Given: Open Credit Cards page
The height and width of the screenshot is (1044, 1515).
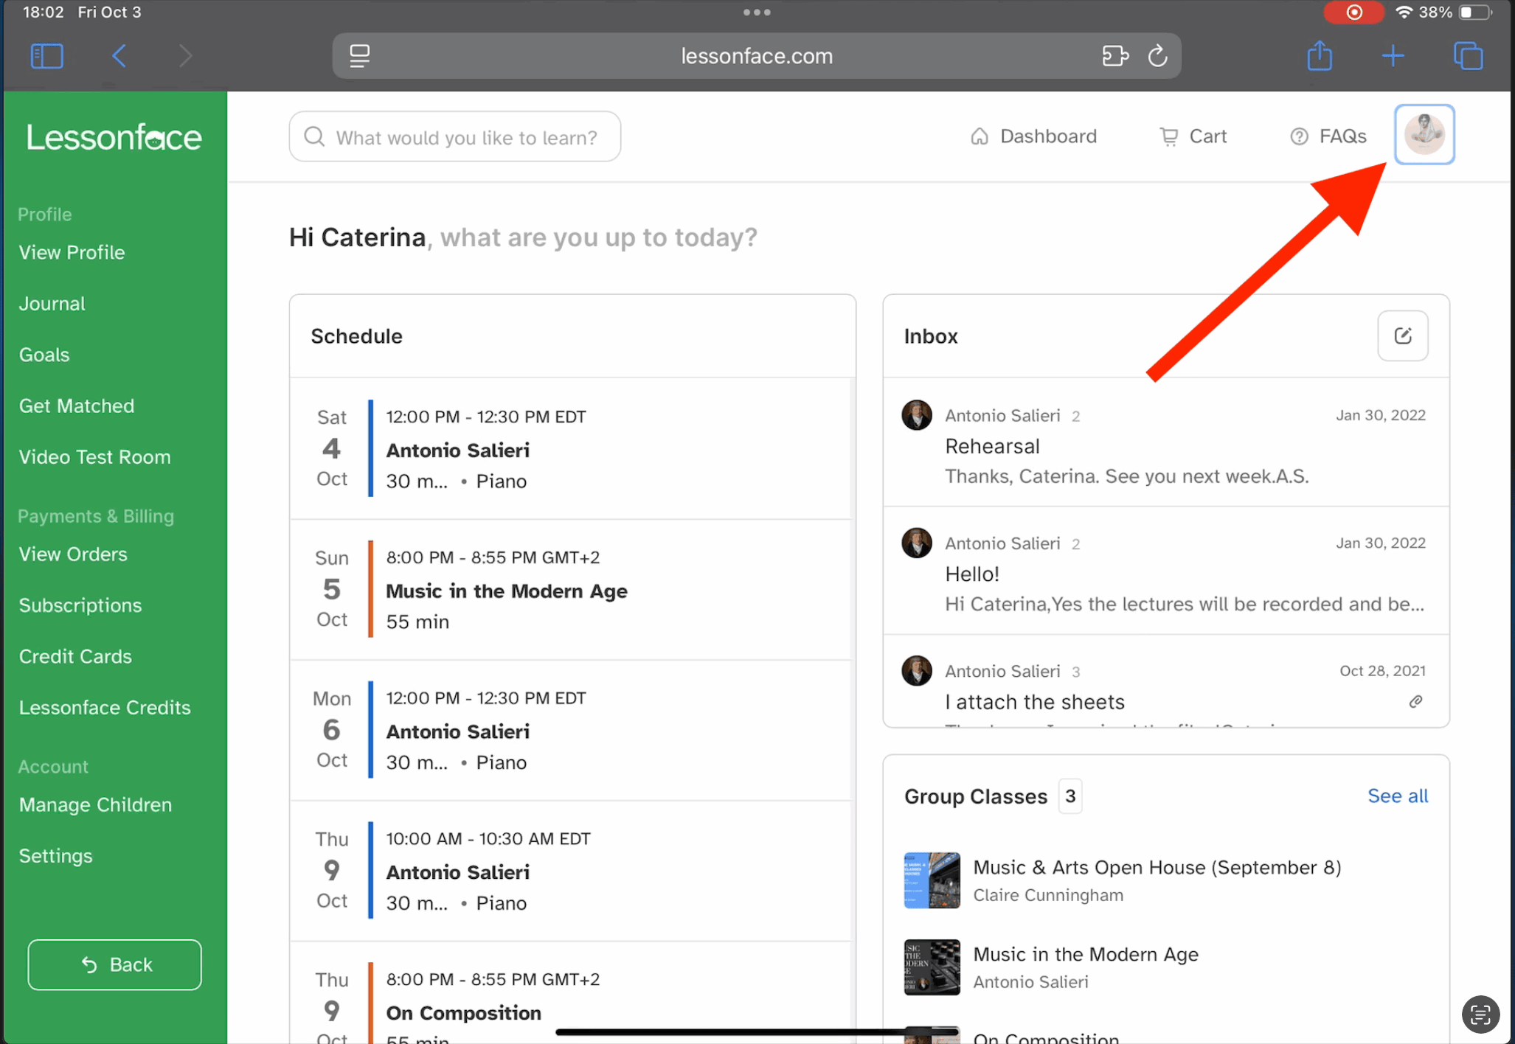Looking at the screenshot, I should (75, 656).
